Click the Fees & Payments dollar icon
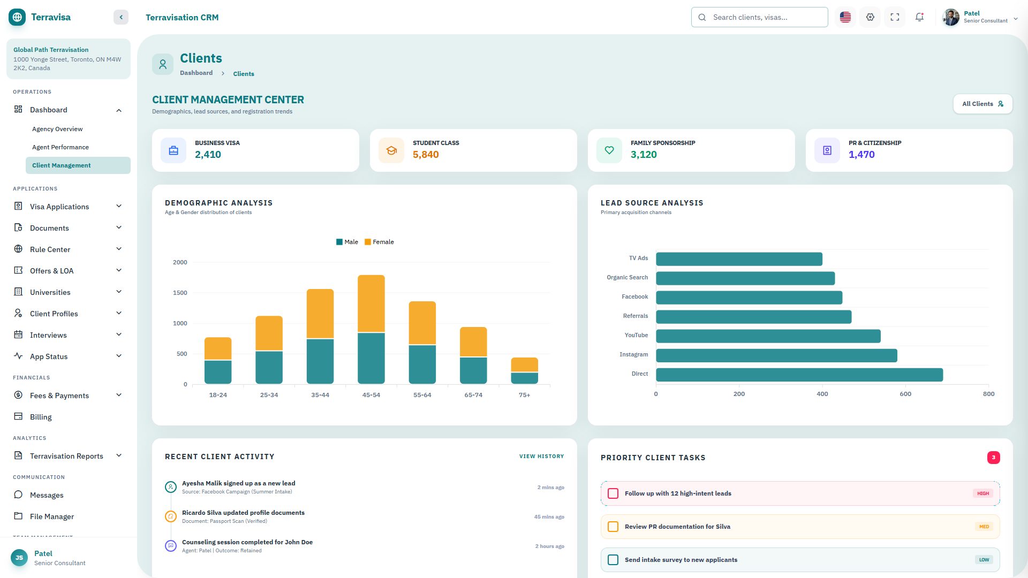The image size is (1028, 578). pyautogui.click(x=18, y=395)
